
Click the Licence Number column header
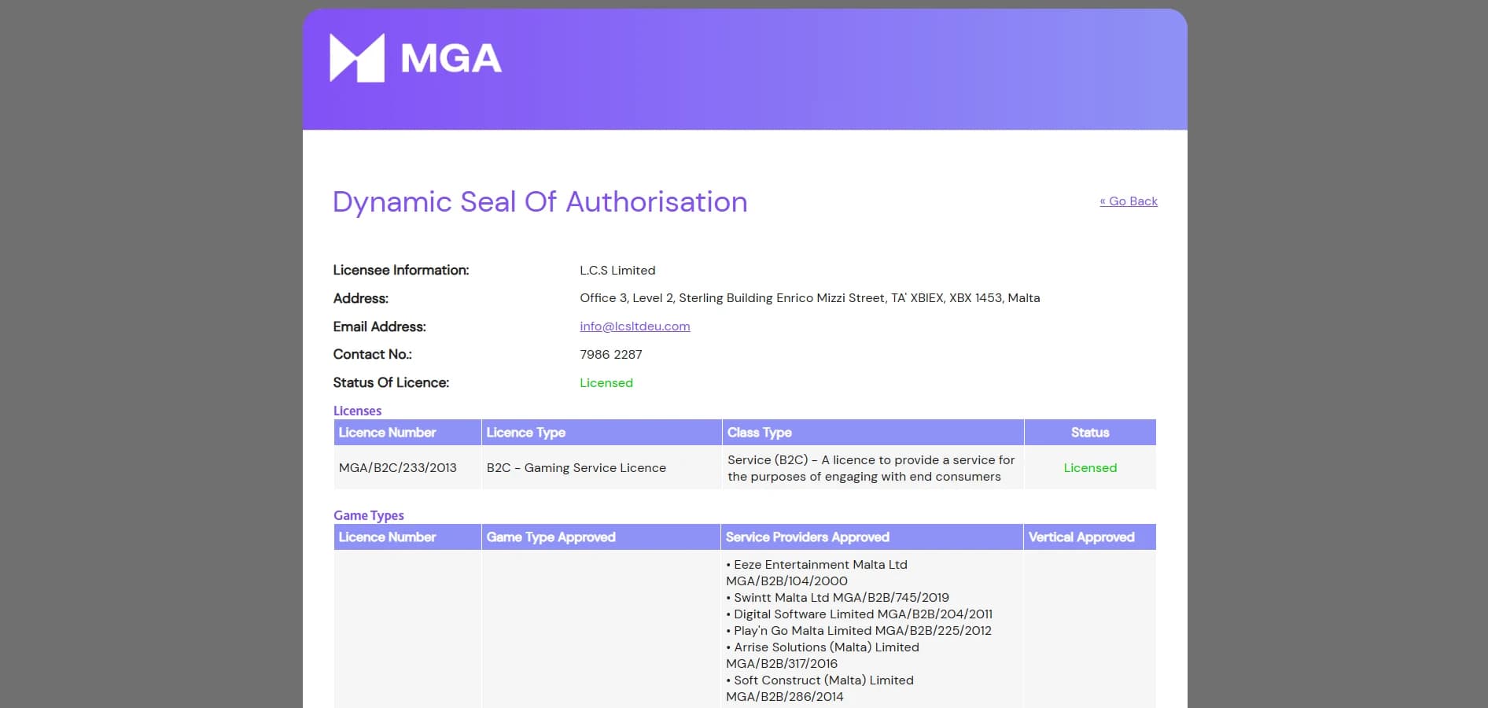pyautogui.click(x=387, y=432)
